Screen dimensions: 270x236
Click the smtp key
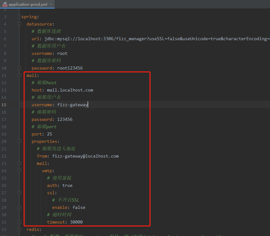tap(47, 171)
